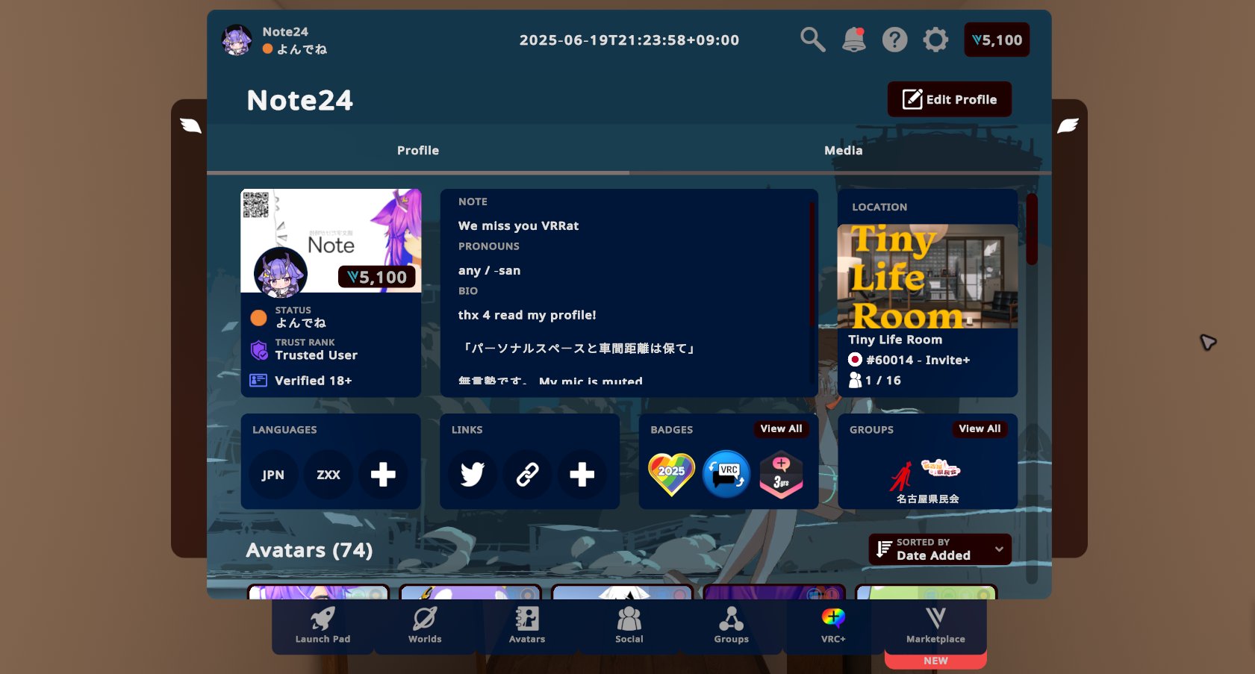Click the 'any / -san' pronouns text
1255x674 pixels.
(x=489, y=271)
